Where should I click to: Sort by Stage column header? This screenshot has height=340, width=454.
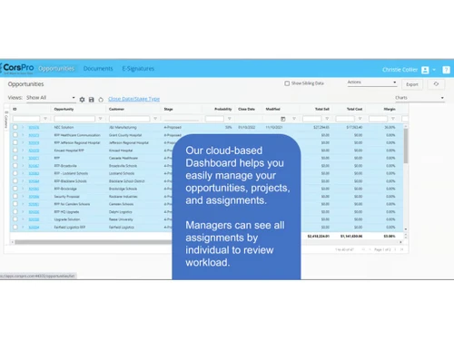point(168,109)
